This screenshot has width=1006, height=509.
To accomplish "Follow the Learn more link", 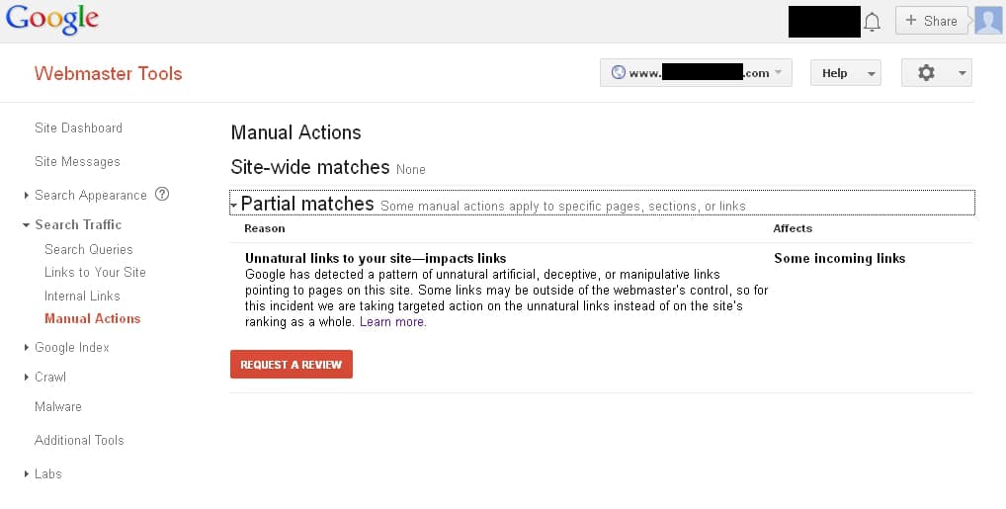I will [392, 322].
